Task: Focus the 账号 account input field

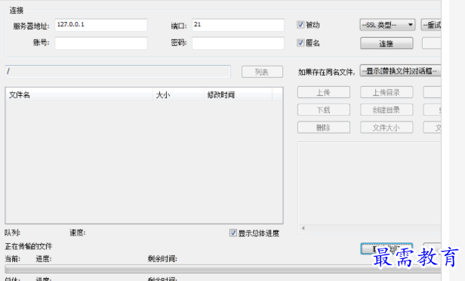Action: coord(101,43)
